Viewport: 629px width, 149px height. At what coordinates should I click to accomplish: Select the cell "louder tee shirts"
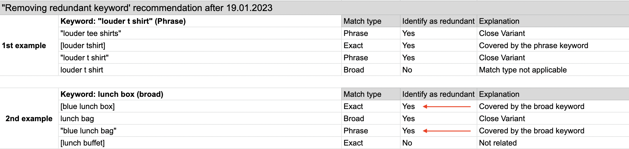(x=200, y=33)
